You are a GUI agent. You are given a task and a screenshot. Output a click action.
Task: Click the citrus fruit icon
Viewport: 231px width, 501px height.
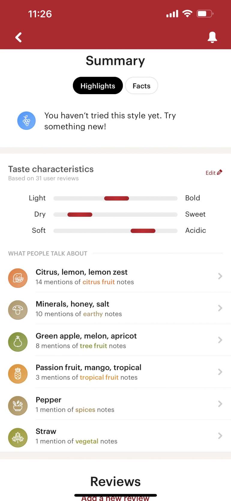18,278
